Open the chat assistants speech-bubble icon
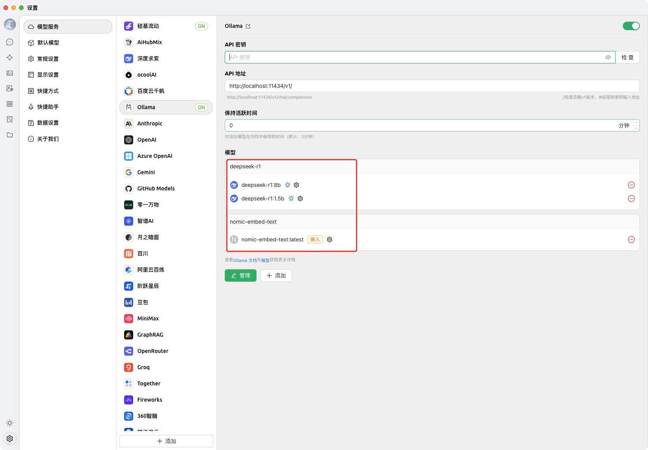Image resolution: width=648 pixels, height=450 pixels. (10, 42)
